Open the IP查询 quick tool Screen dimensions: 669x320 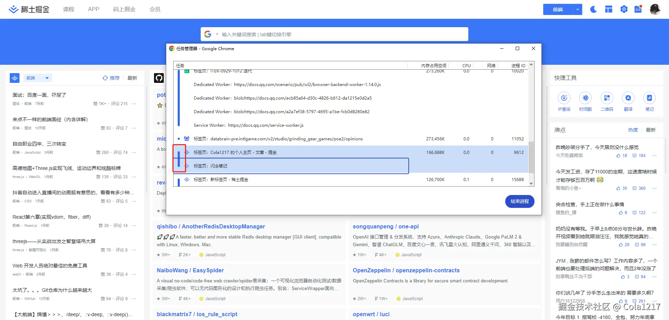[564, 98]
